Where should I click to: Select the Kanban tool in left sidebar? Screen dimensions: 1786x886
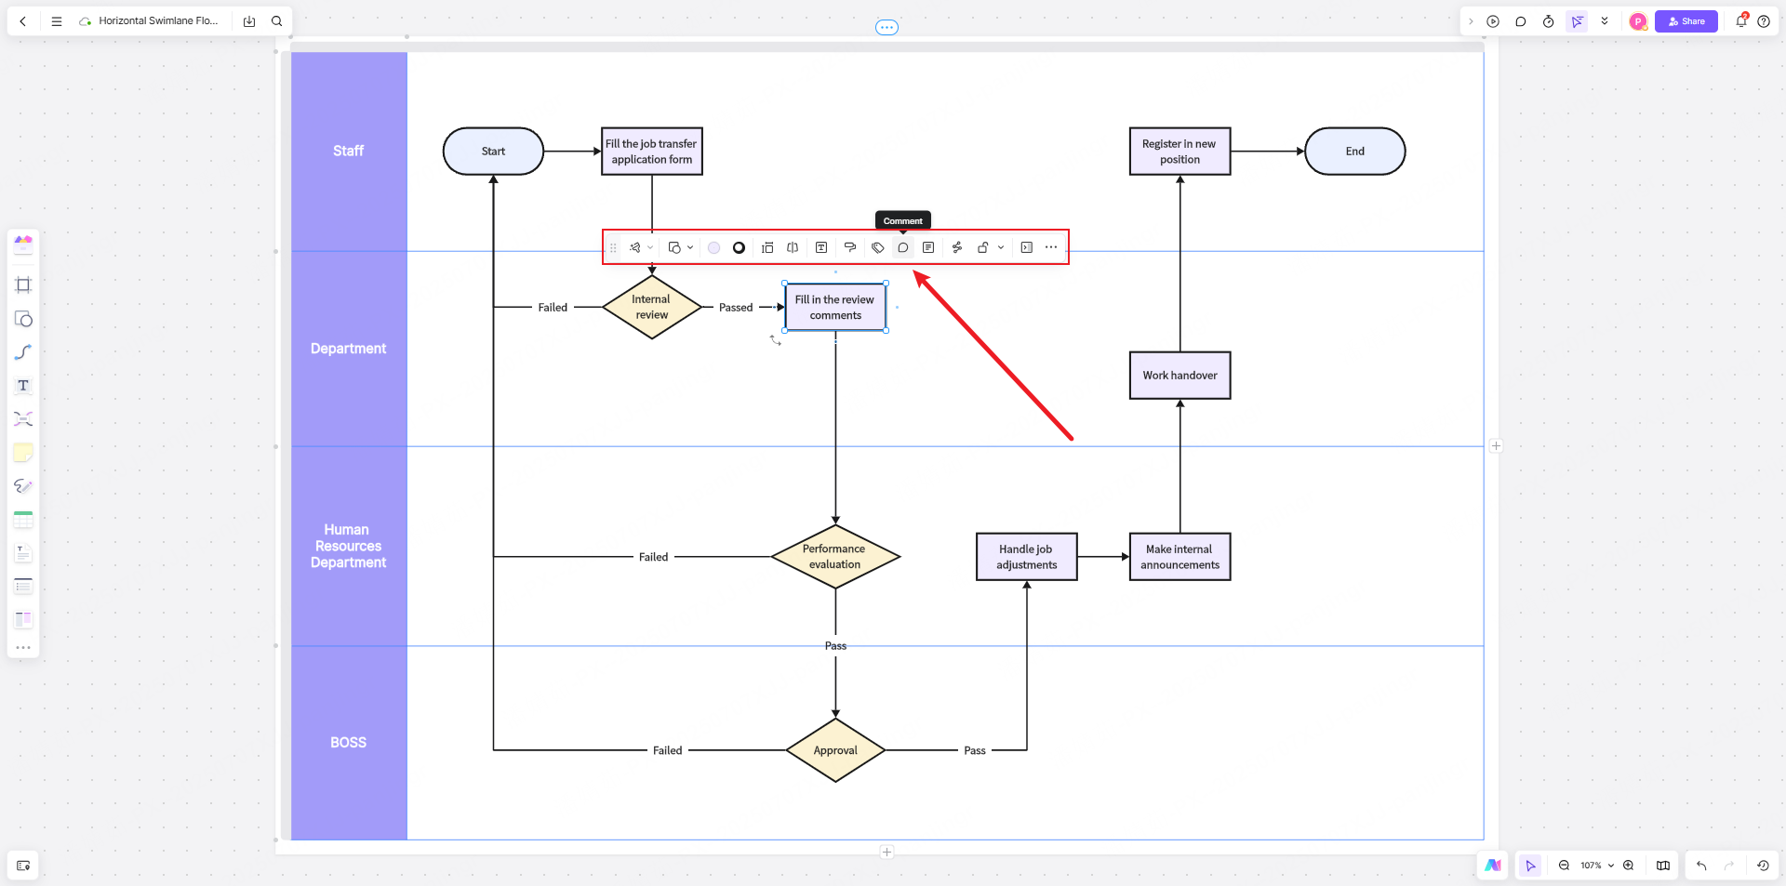pyautogui.click(x=23, y=619)
